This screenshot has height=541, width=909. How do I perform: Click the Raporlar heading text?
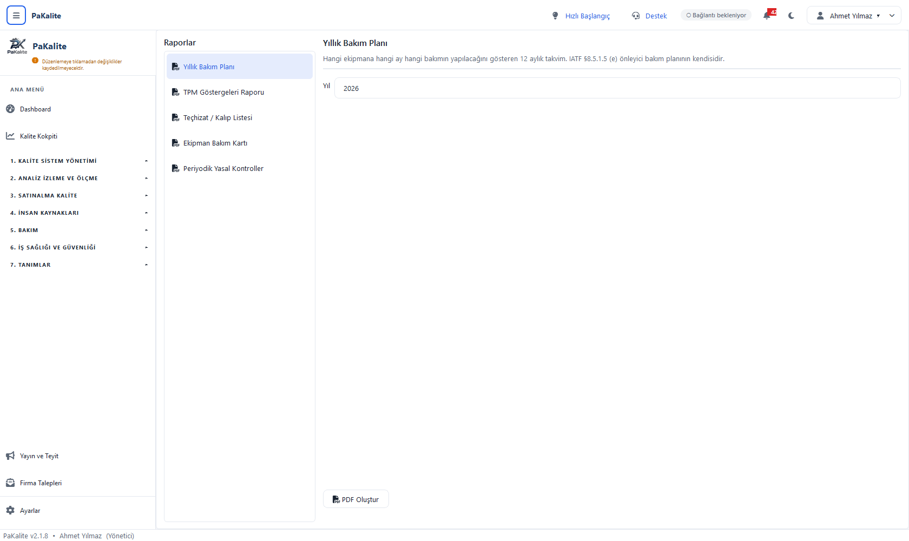[180, 42]
